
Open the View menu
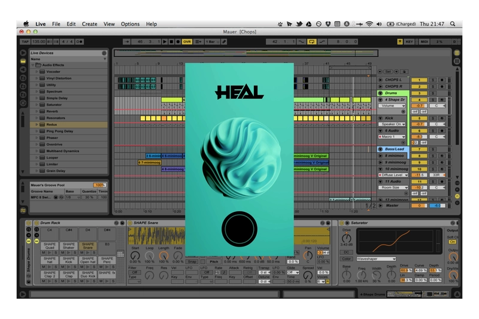[109, 24]
